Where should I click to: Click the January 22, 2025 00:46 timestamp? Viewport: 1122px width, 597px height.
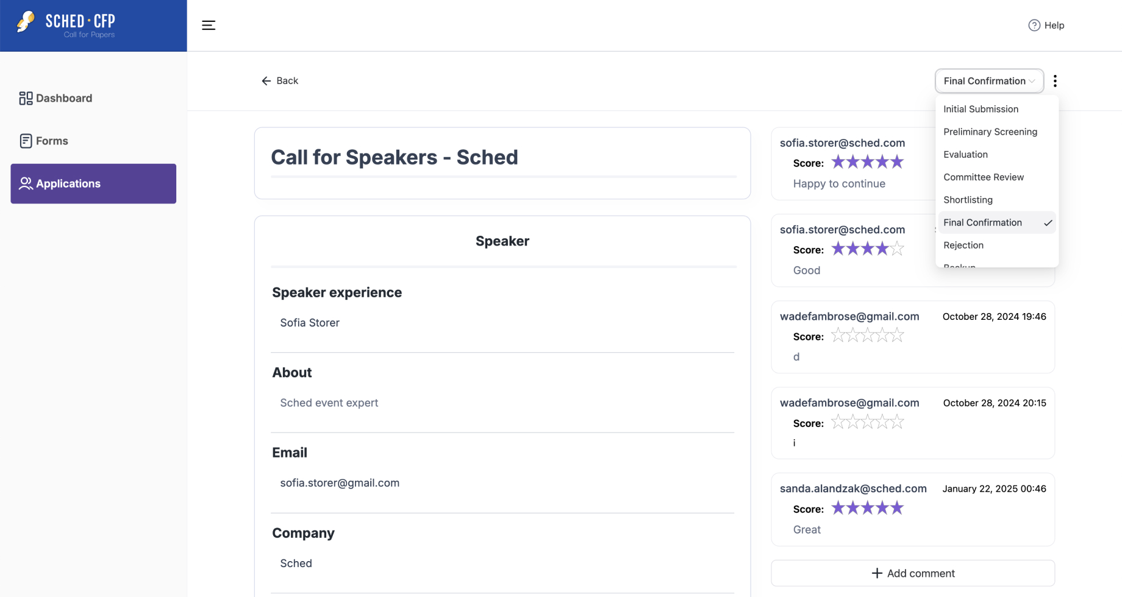pos(995,489)
